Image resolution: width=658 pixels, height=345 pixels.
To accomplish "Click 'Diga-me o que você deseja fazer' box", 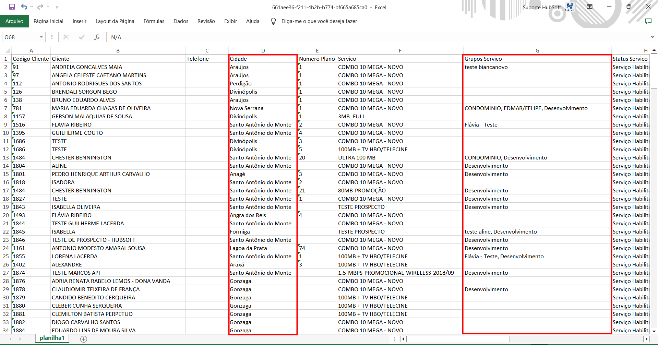I will [x=319, y=21].
